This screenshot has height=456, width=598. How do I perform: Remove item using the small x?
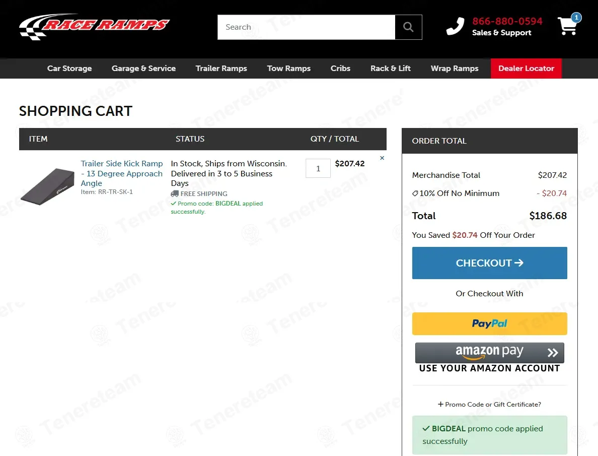[x=382, y=158]
